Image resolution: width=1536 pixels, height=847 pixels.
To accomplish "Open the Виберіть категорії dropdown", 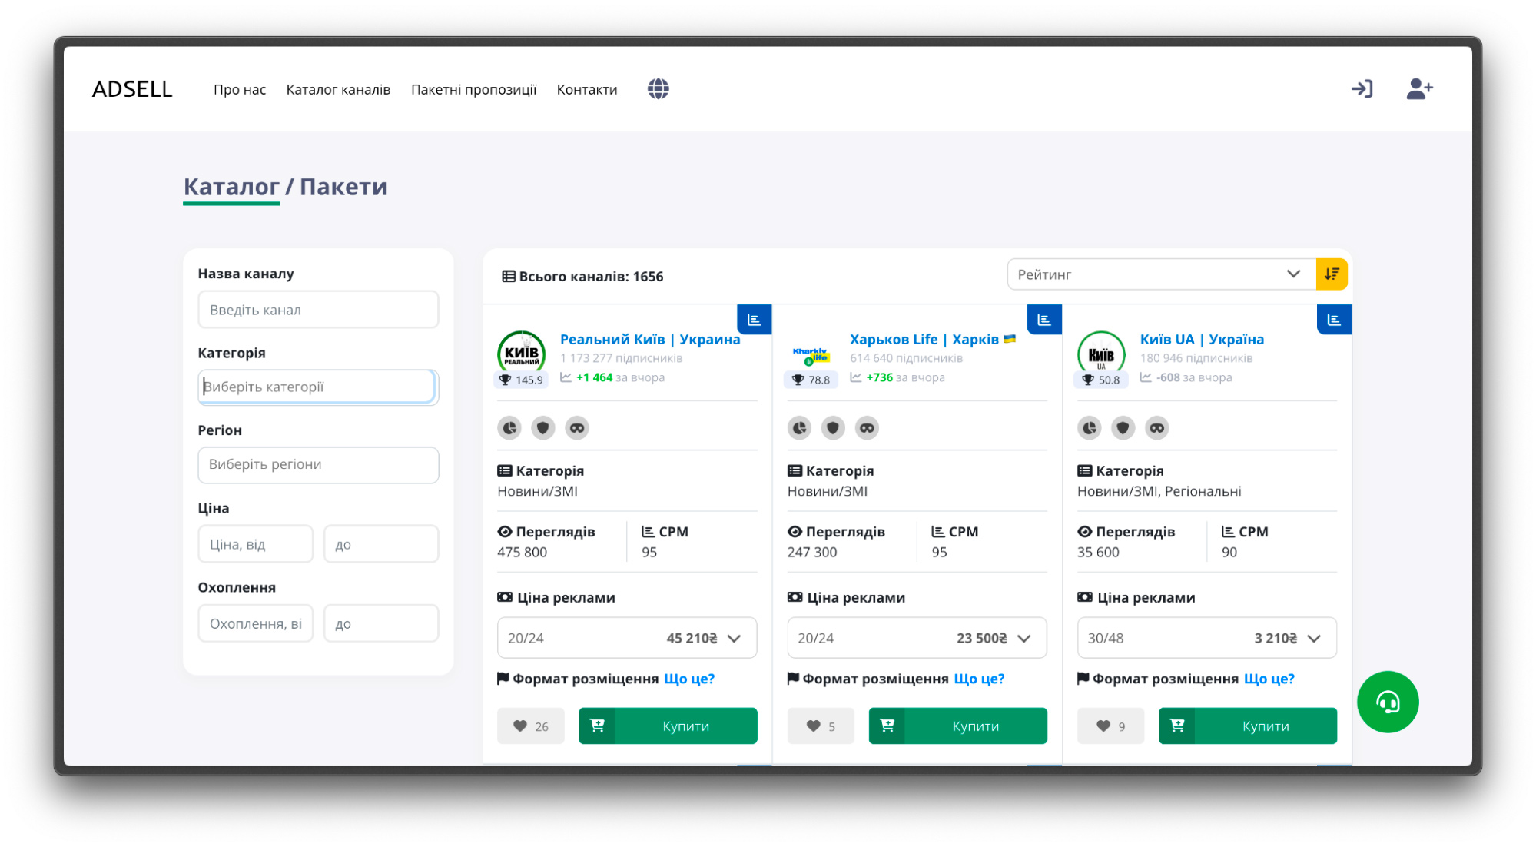I will (318, 387).
